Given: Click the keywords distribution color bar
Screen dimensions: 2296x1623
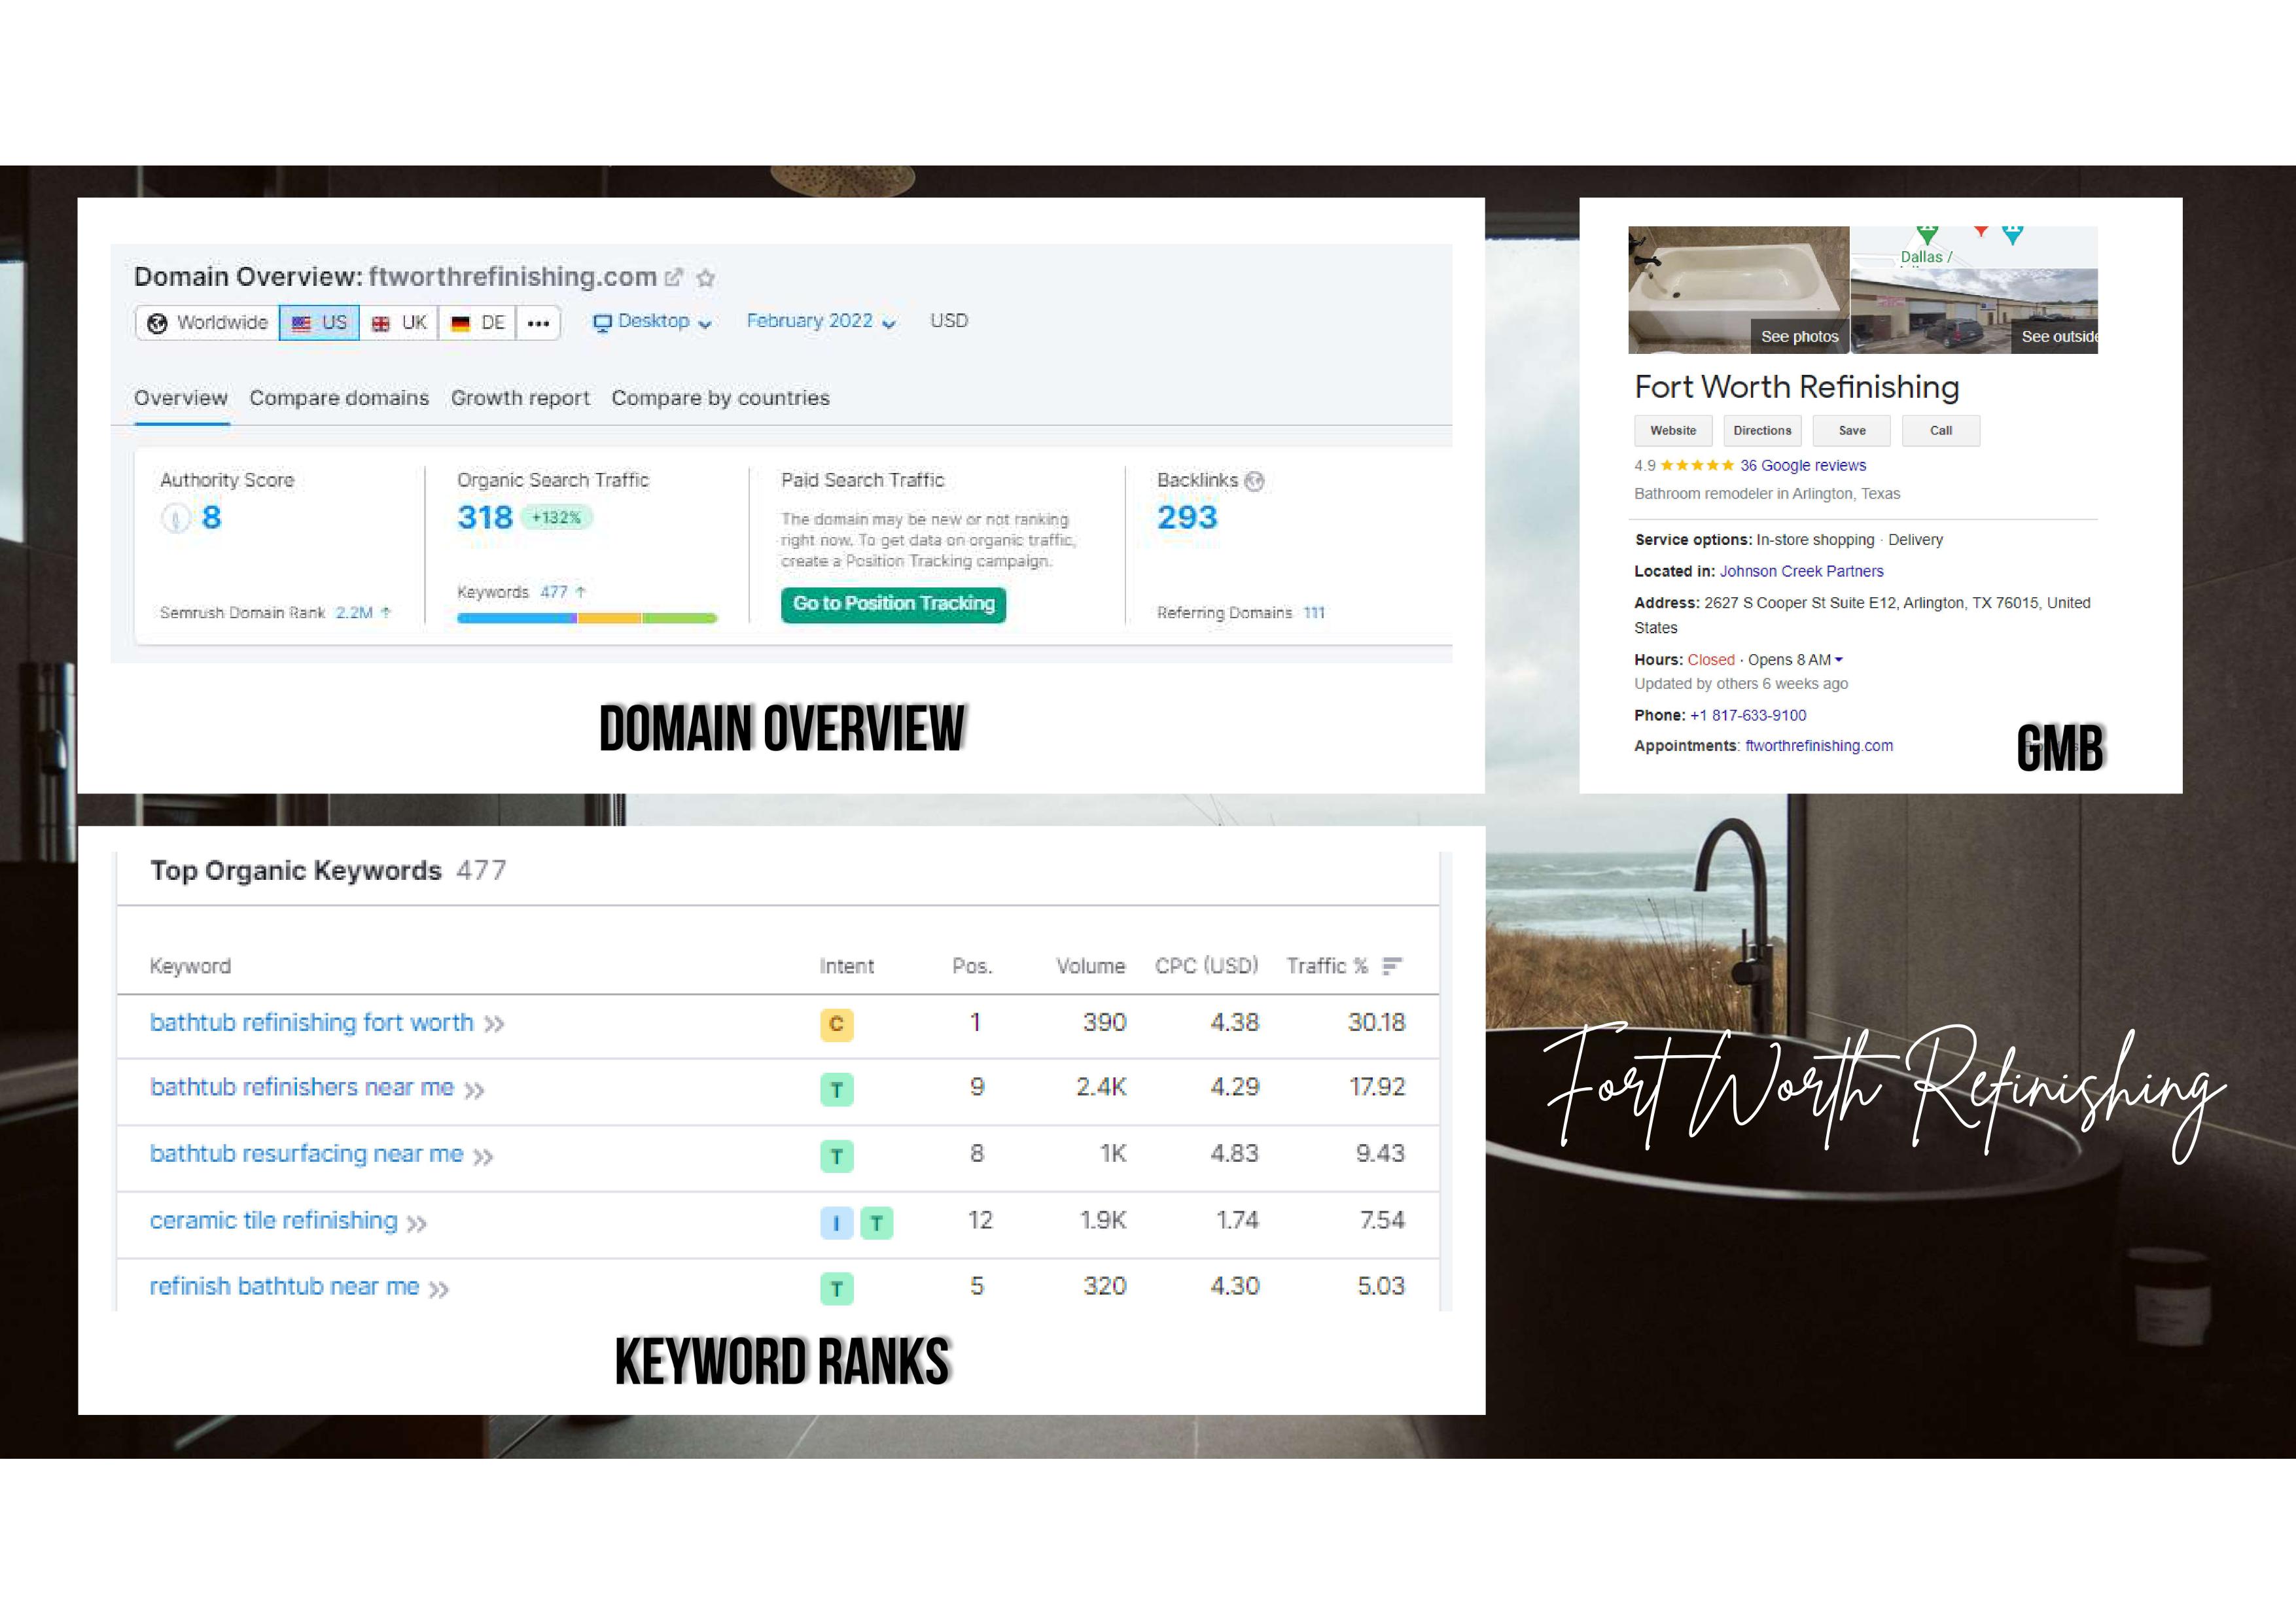Looking at the screenshot, I should tap(587, 618).
